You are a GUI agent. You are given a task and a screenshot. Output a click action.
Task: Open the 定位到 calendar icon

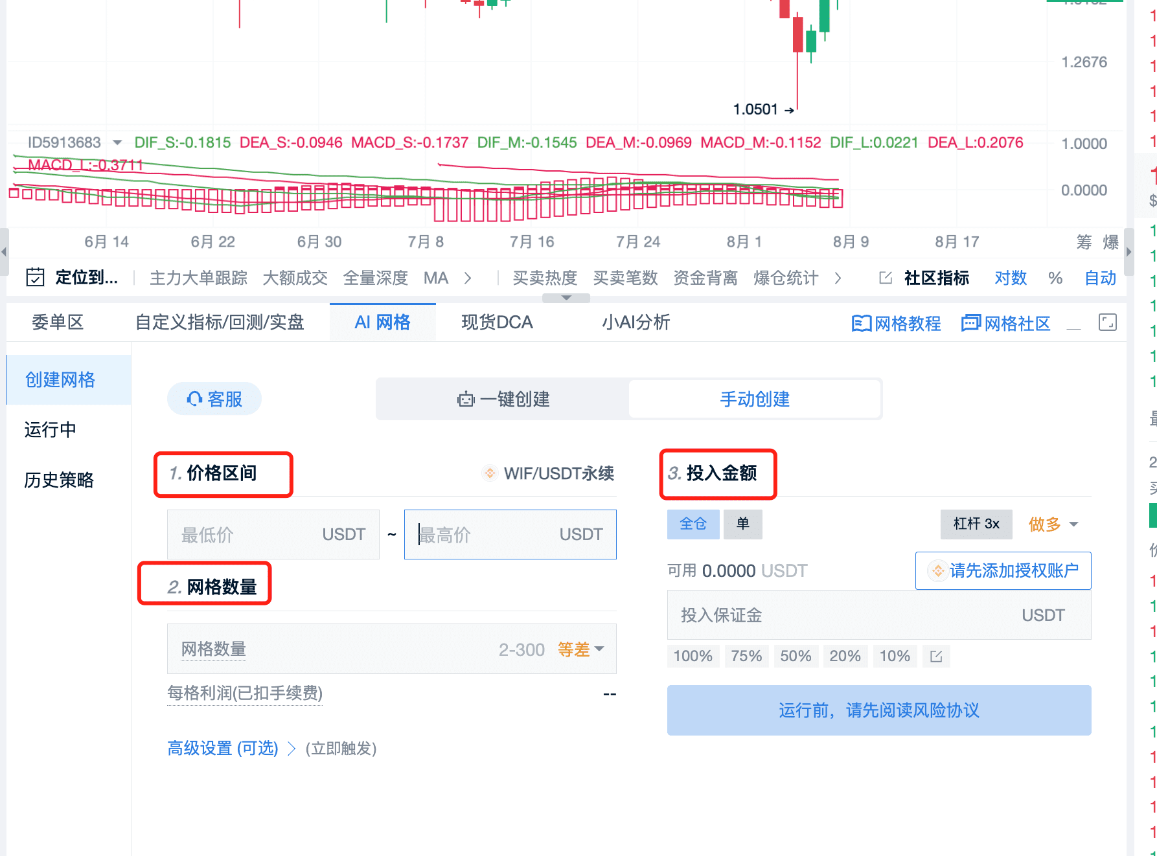35,277
